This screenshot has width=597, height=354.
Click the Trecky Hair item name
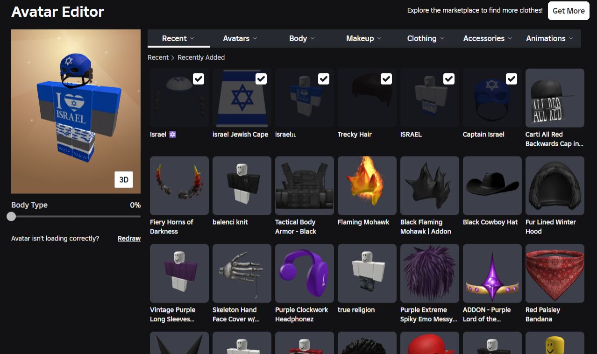point(355,135)
